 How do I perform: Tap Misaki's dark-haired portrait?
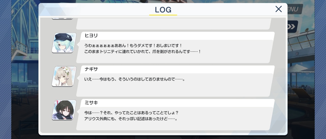coord(64,110)
